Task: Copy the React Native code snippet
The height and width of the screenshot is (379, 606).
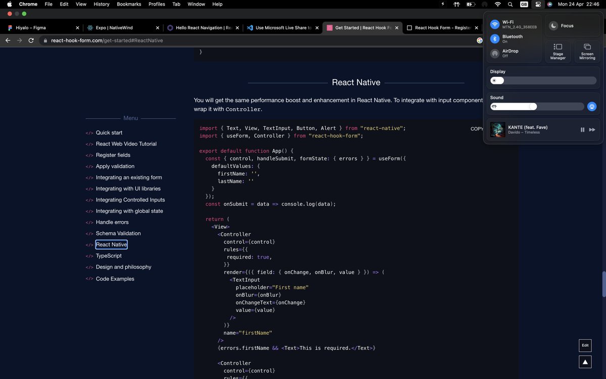Action: (x=477, y=129)
